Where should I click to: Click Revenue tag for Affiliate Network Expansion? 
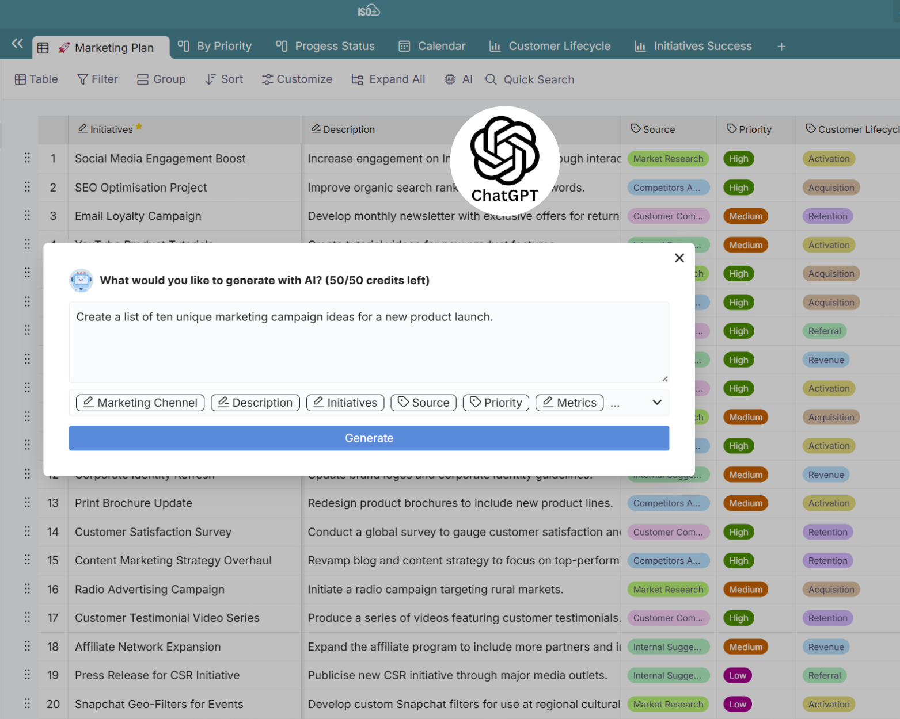click(826, 647)
